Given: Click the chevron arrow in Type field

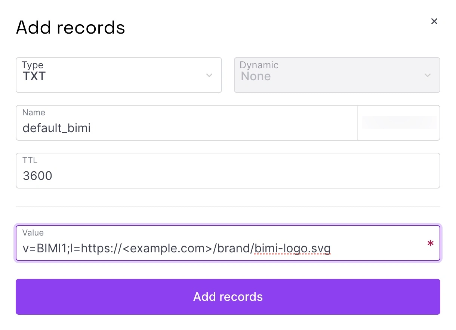Looking at the screenshot, I should [209, 75].
